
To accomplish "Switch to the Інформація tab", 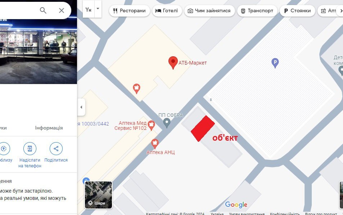I will pos(49,128).
